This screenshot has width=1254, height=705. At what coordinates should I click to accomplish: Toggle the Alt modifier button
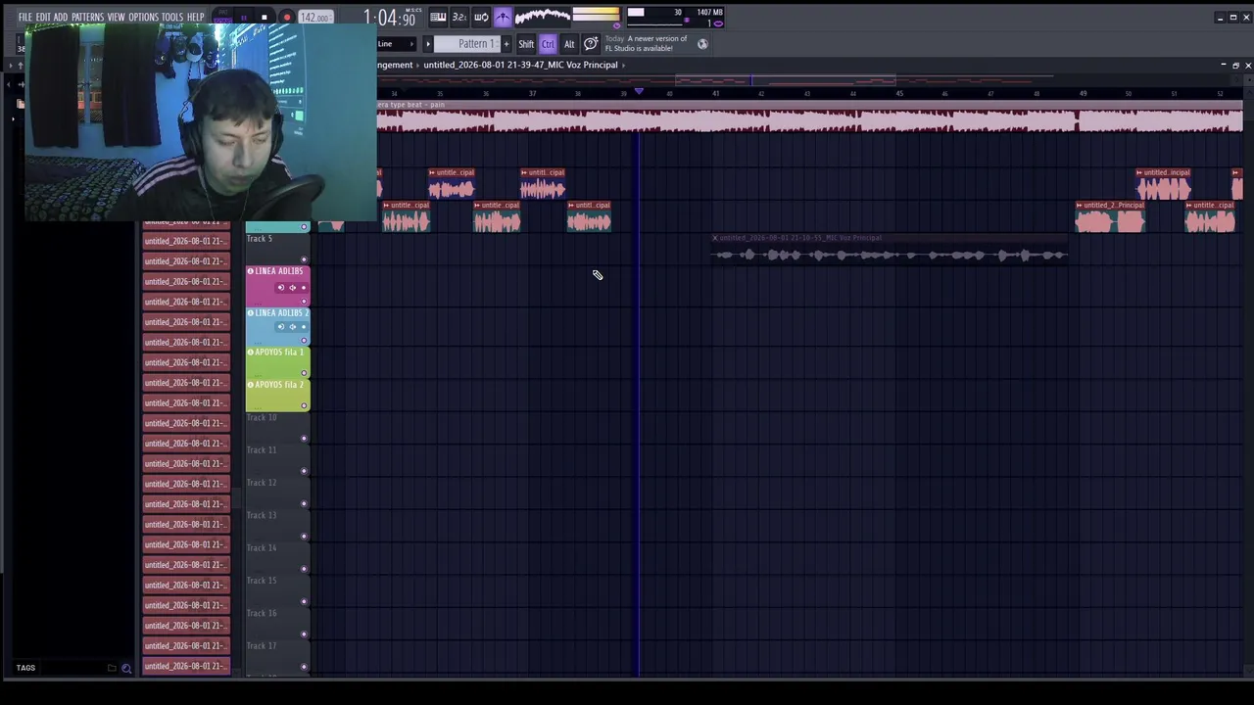click(569, 44)
